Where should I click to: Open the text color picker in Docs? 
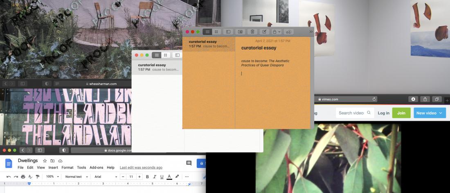pos(169,177)
